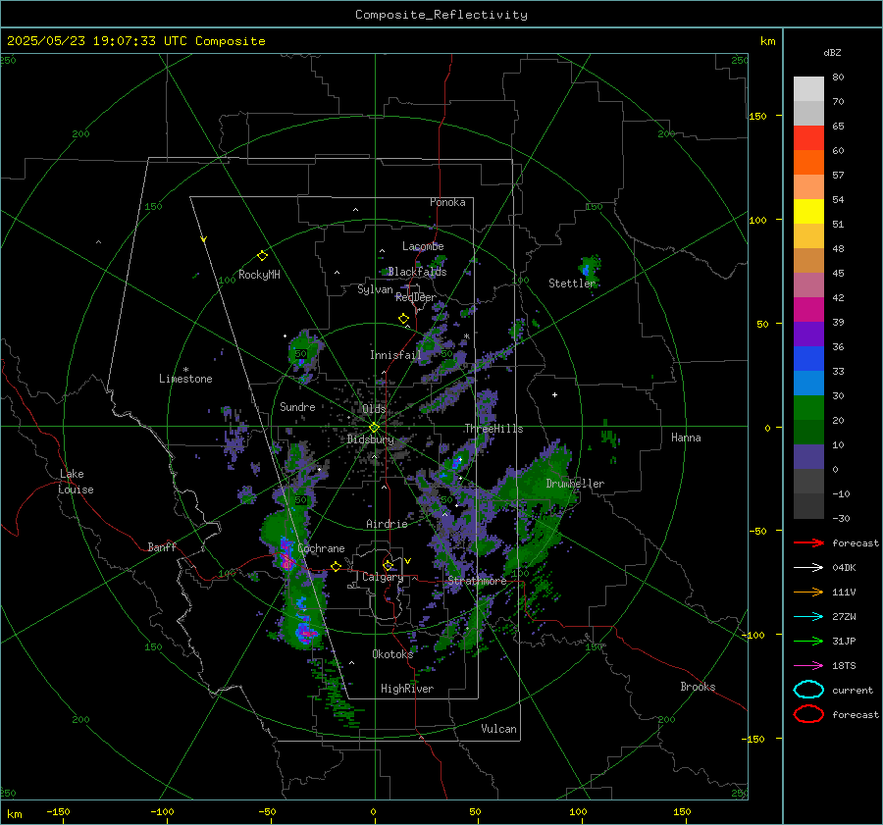This screenshot has height=825, width=883.
Task: Click the Didsbury city label
Action: [371, 439]
